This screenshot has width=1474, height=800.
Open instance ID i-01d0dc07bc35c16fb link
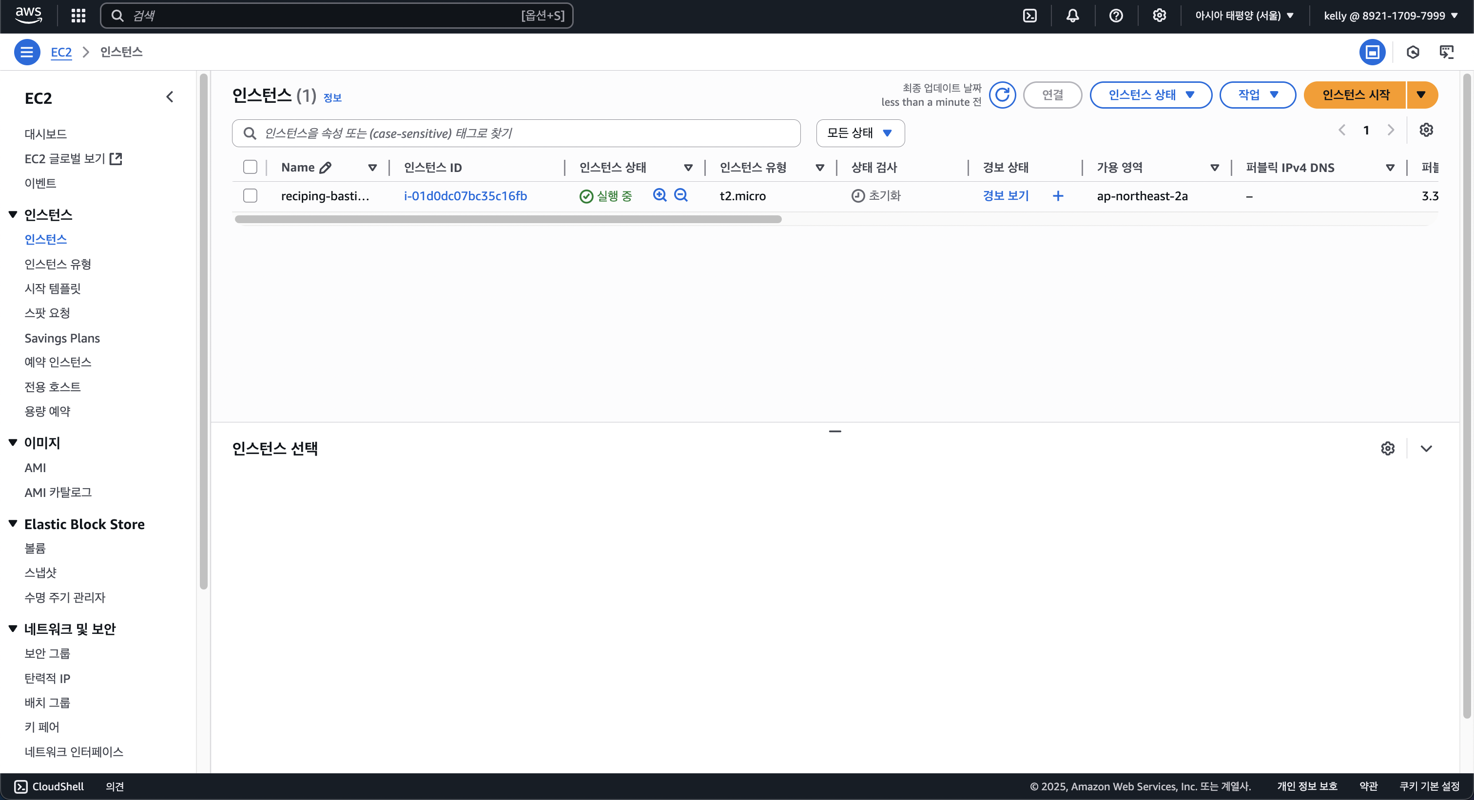(x=465, y=196)
